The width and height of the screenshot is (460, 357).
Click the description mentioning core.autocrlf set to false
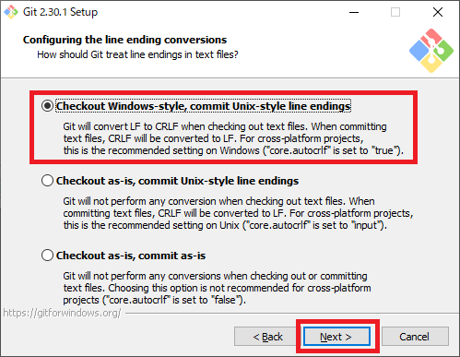[217, 288]
